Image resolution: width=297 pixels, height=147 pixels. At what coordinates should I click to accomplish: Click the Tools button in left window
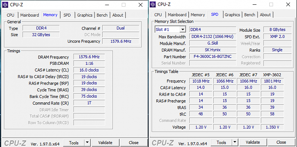click(x=74, y=143)
